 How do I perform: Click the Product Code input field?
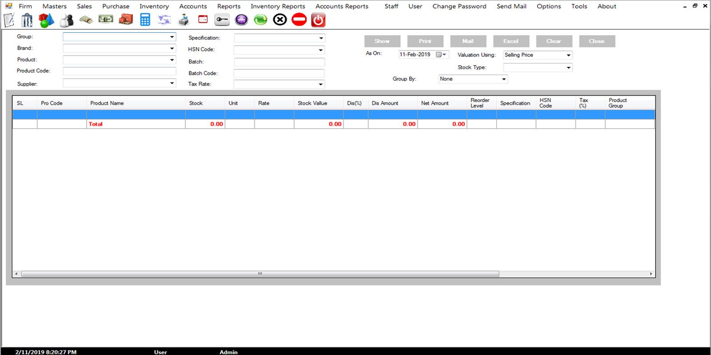tap(120, 71)
